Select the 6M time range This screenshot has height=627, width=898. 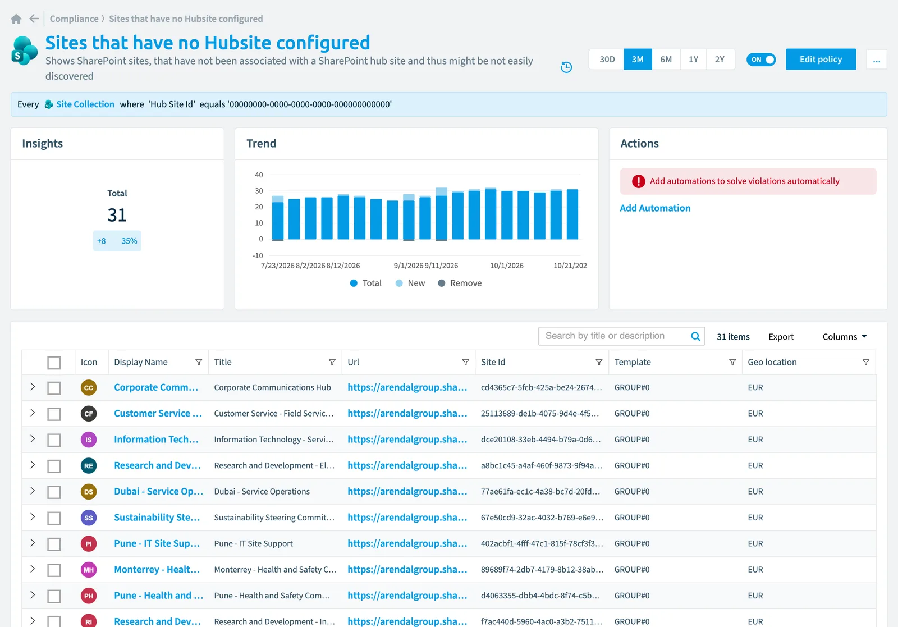(x=666, y=60)
